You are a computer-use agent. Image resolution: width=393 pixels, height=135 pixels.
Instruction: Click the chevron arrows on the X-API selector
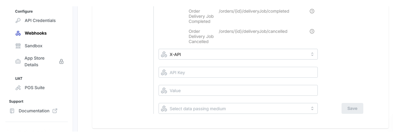pos(312,54)
